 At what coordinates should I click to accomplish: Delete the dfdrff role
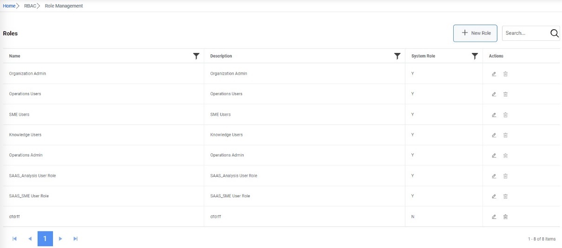(x=505, y=217)
